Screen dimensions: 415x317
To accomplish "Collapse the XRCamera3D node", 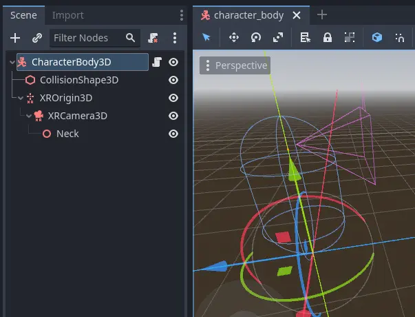I will [28, 116].
